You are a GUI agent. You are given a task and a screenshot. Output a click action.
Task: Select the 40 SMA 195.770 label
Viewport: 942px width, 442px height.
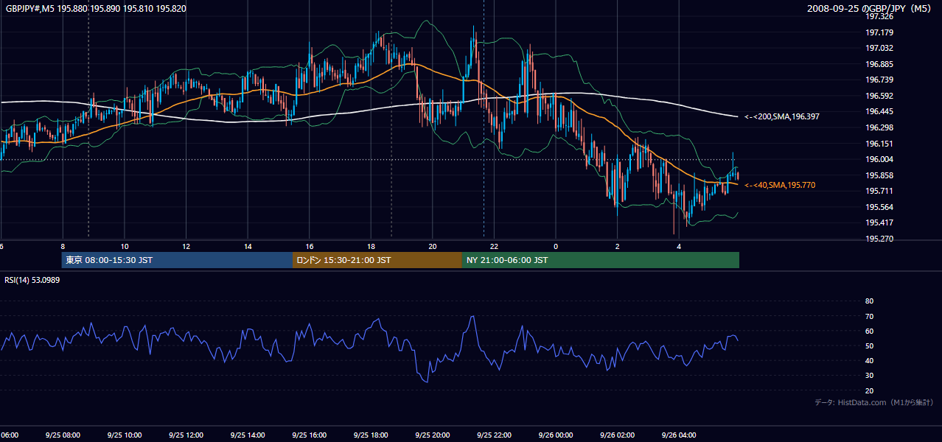pyautogui.click(x=780, y=185)
